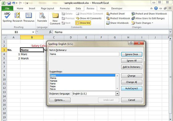This screenshot has width=173, height=121.
Task: Click the Select All corner of worksheet
Action: pos(4,37)
